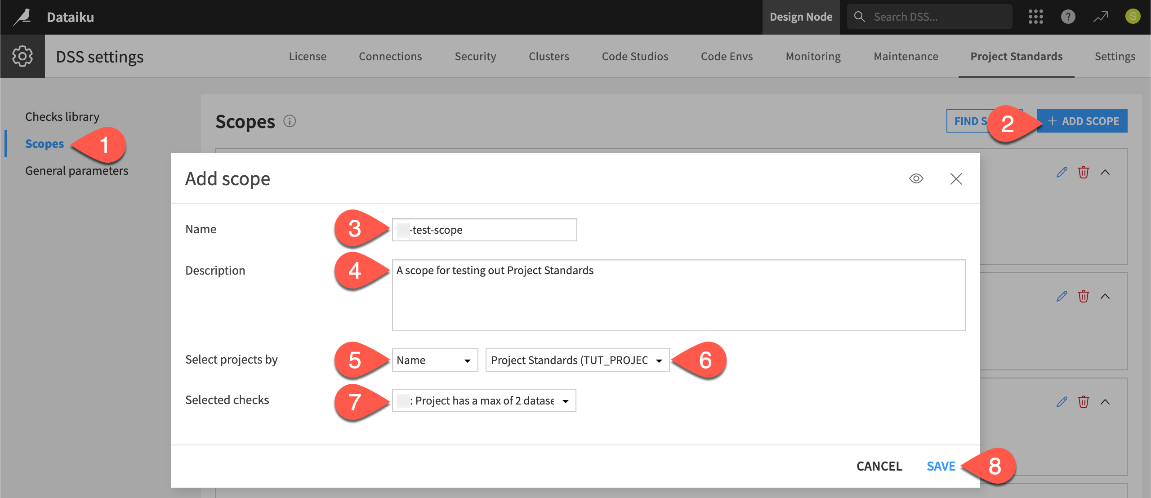Collapse the second scope card
Viewport: 1151px width, 498px height.
1105,296
